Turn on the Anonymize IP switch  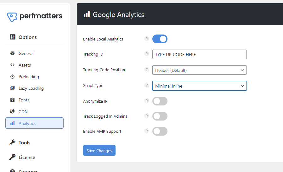[x=160, y=101]
